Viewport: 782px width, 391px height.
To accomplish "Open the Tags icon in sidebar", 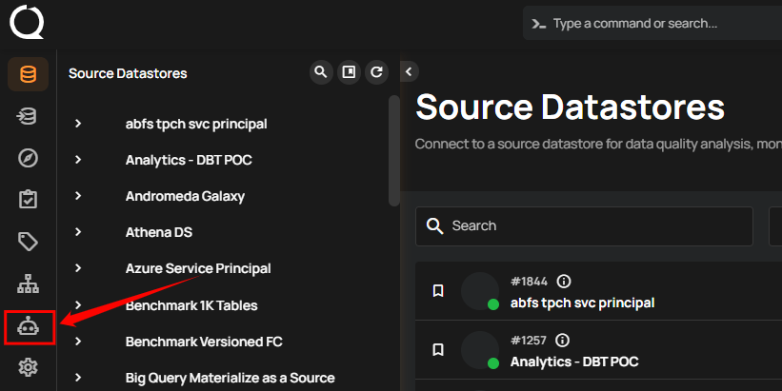I will click(28, 242).
